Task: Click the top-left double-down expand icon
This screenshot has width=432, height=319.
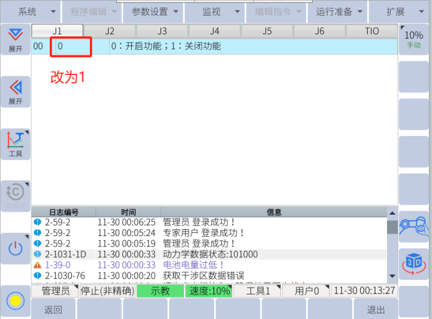Action: click(x=15, y=39)
